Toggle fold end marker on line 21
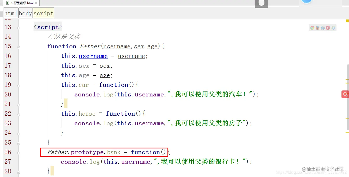Image resolution: width=349 pixels, height=177 pixels. (18, 104)
